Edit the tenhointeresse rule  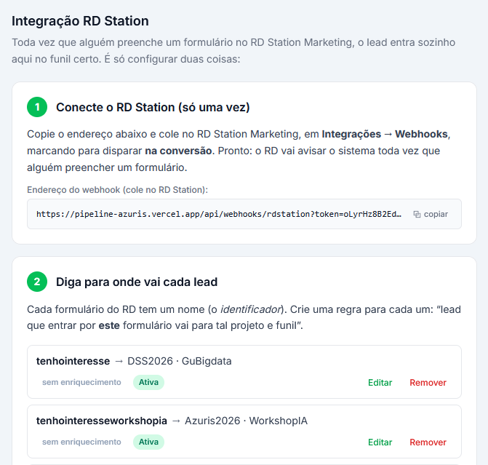click(x=380, y=383)
